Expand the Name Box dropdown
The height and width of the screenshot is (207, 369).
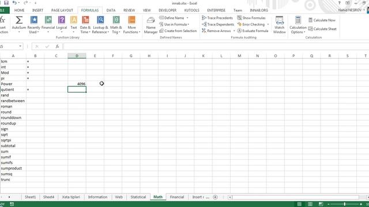20,46
